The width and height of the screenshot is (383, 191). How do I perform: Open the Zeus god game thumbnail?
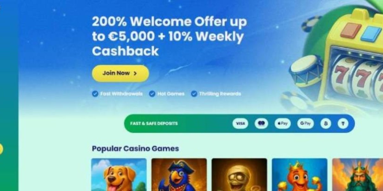pos(357,174)
